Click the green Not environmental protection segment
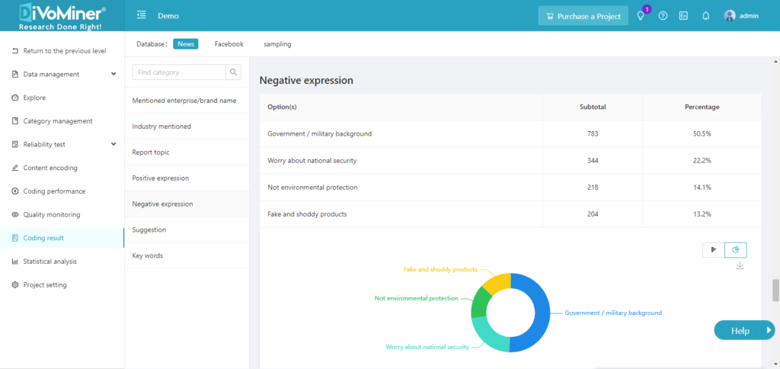780x369 pixels. click(478, 303)
